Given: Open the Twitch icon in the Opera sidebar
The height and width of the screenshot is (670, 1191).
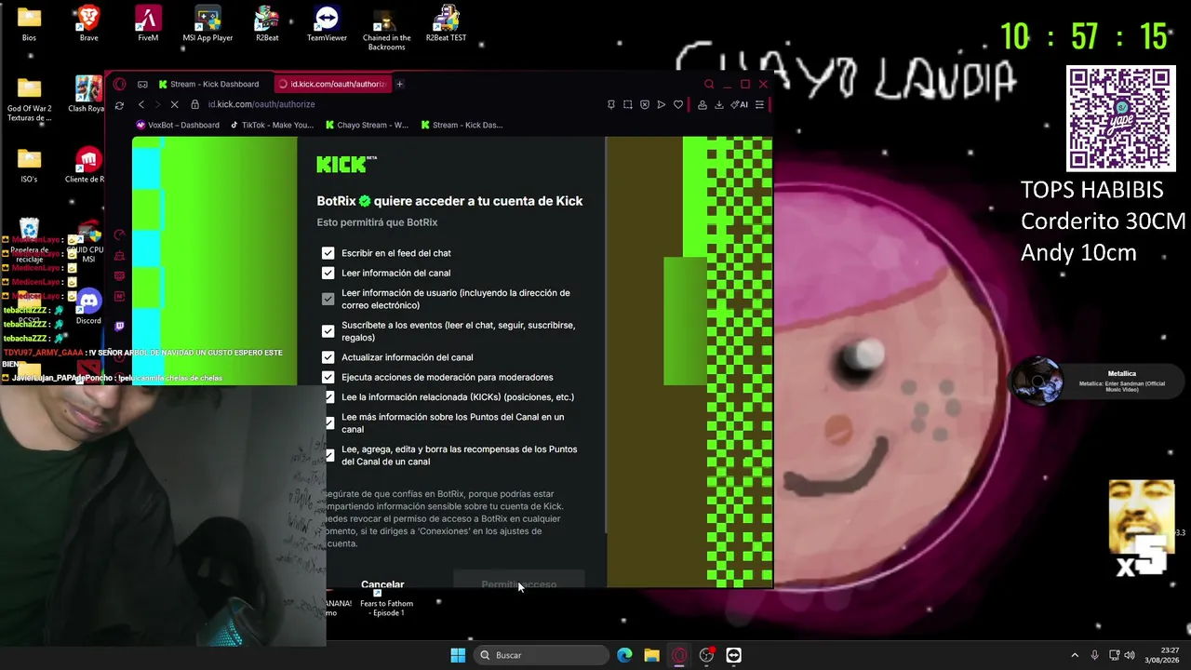Looking at the screenshot, I should pyautogui.click(x=119, y=326).
